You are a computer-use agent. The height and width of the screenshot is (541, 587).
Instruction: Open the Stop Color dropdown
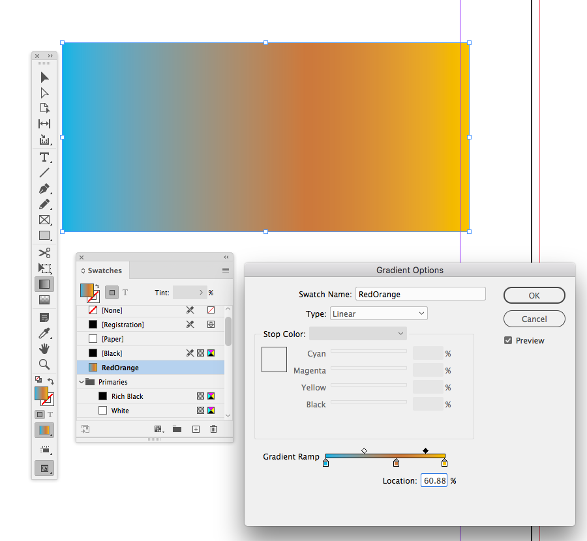[357, 332]
